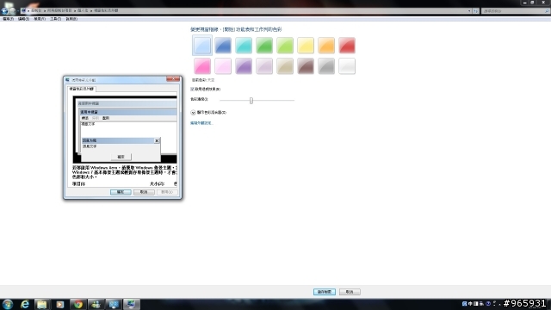Click the active window title bar in preview

click(128, 112)
